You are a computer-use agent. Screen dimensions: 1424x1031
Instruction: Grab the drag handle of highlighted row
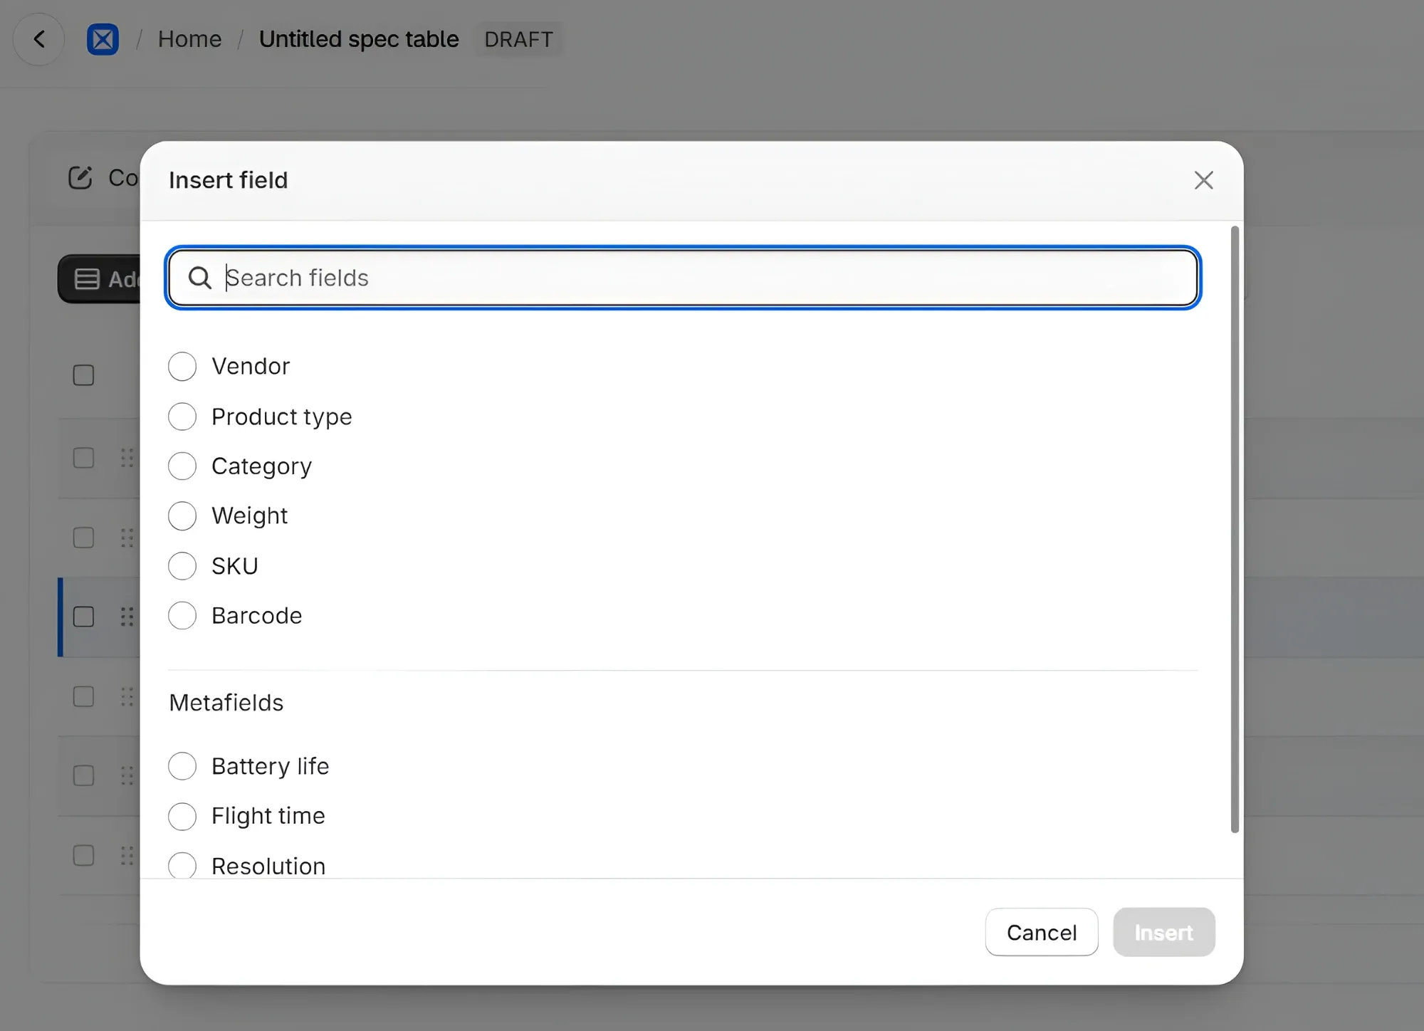pyautogui.click(x=127, y=617)
